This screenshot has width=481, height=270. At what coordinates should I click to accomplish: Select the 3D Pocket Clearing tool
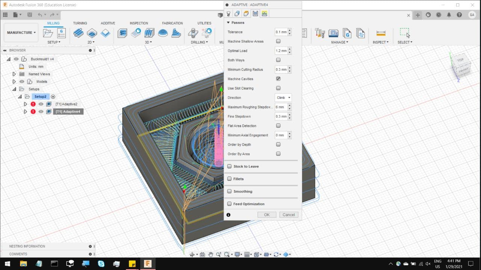pos(136,33)
